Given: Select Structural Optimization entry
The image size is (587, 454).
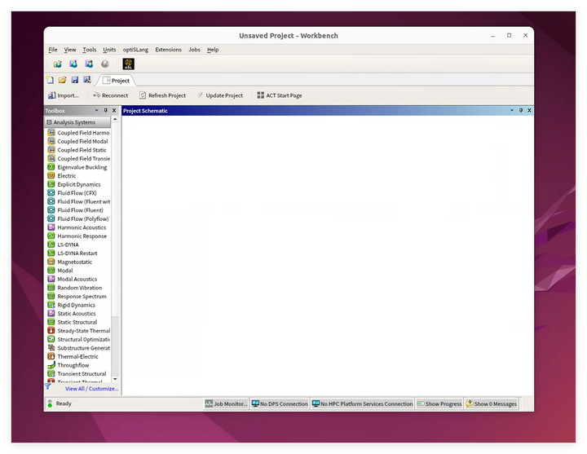Looking at the screenshot, I should click(x=78, y=339).
